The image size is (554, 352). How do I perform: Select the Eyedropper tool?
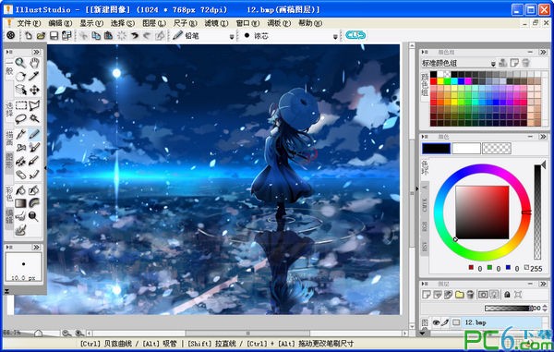point(34,77)
